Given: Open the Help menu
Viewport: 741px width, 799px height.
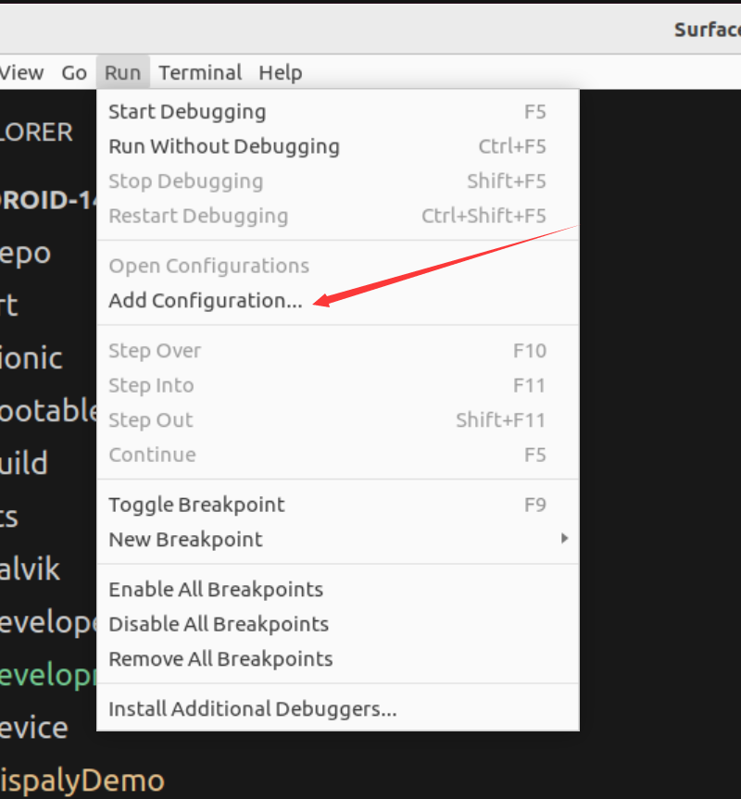Looking at the screenshot, I should (x=280, y=72).
